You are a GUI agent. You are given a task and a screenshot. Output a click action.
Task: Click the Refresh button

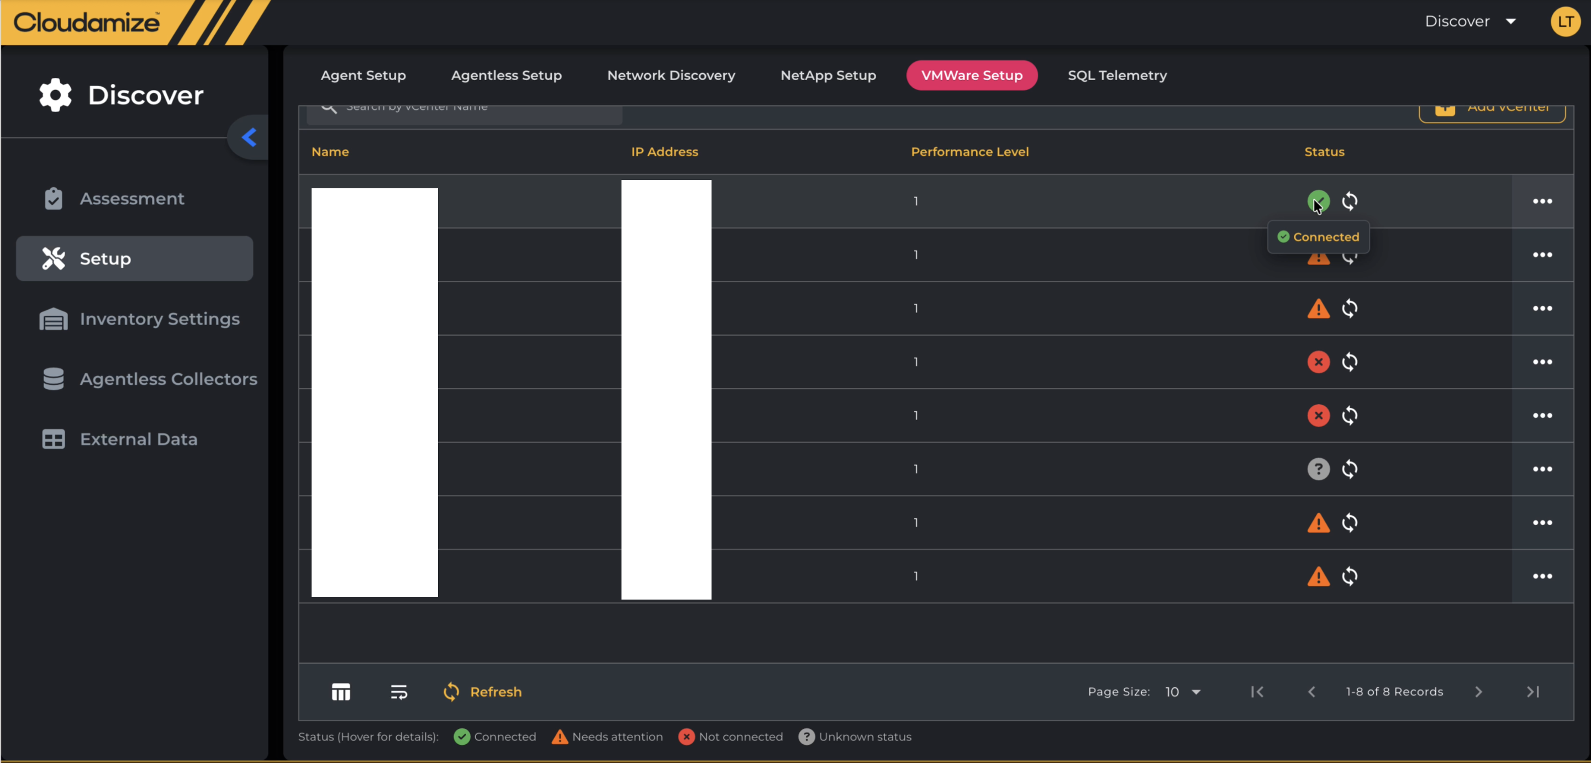click(482, 692)
